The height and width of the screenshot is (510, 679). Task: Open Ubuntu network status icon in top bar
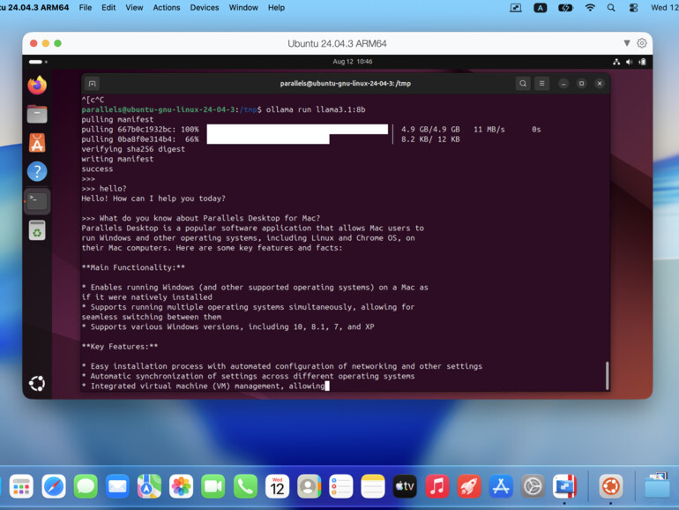point(616,62)
